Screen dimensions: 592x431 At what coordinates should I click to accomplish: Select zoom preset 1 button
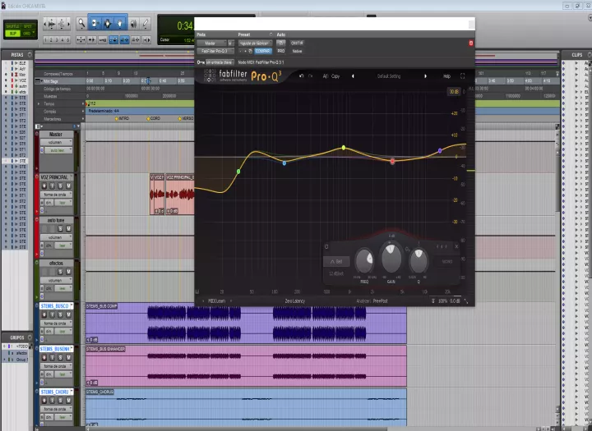(x=46, y=39)
